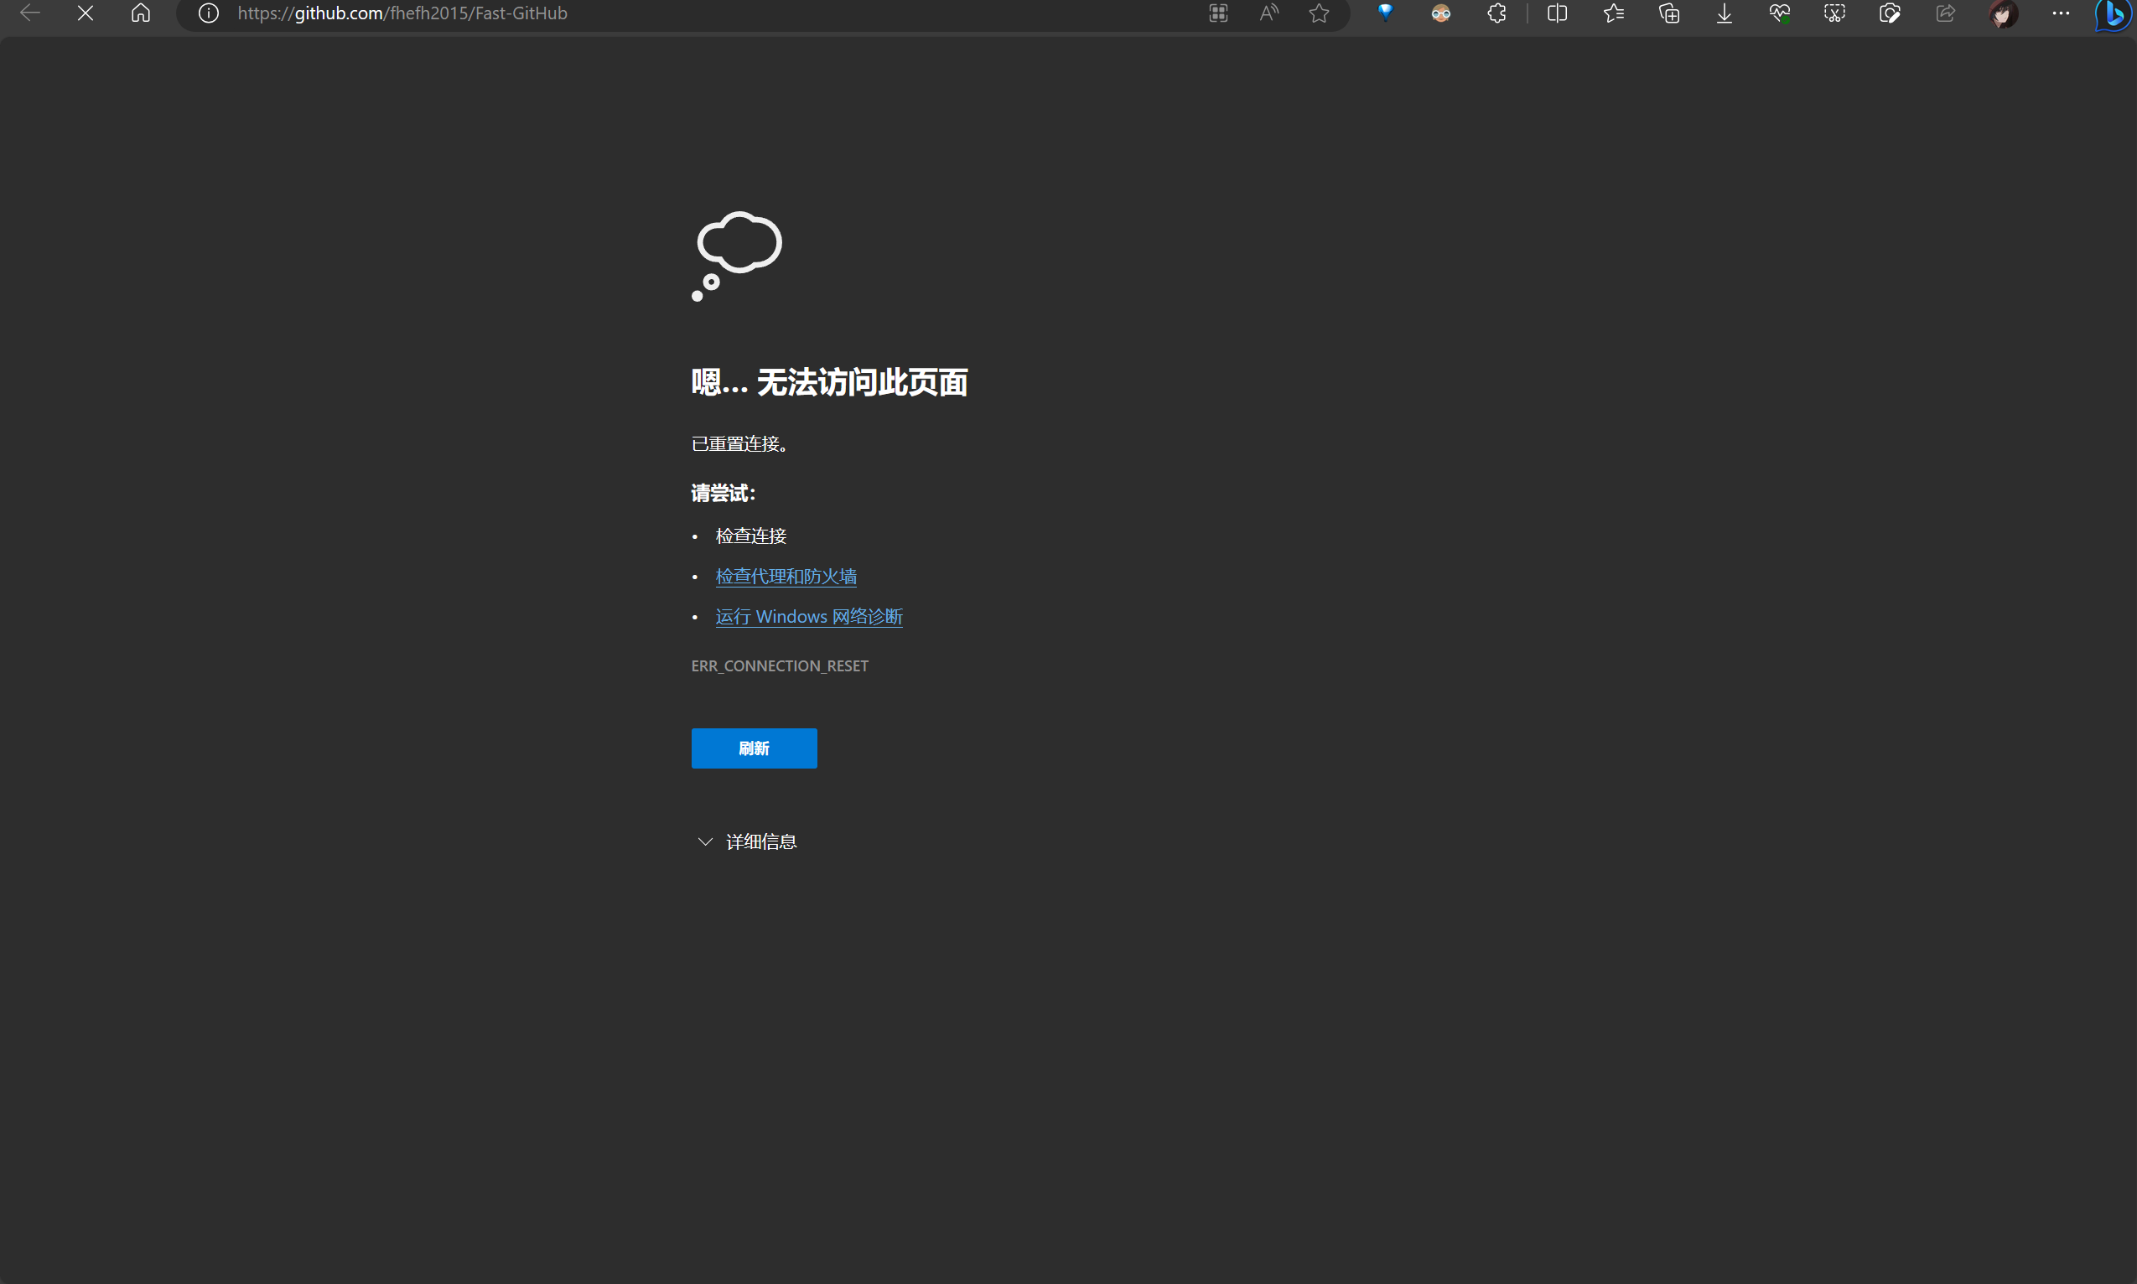Open the Collections panel
Viewport: 2137px width, 1284px height.
(x=1668, y=13)
